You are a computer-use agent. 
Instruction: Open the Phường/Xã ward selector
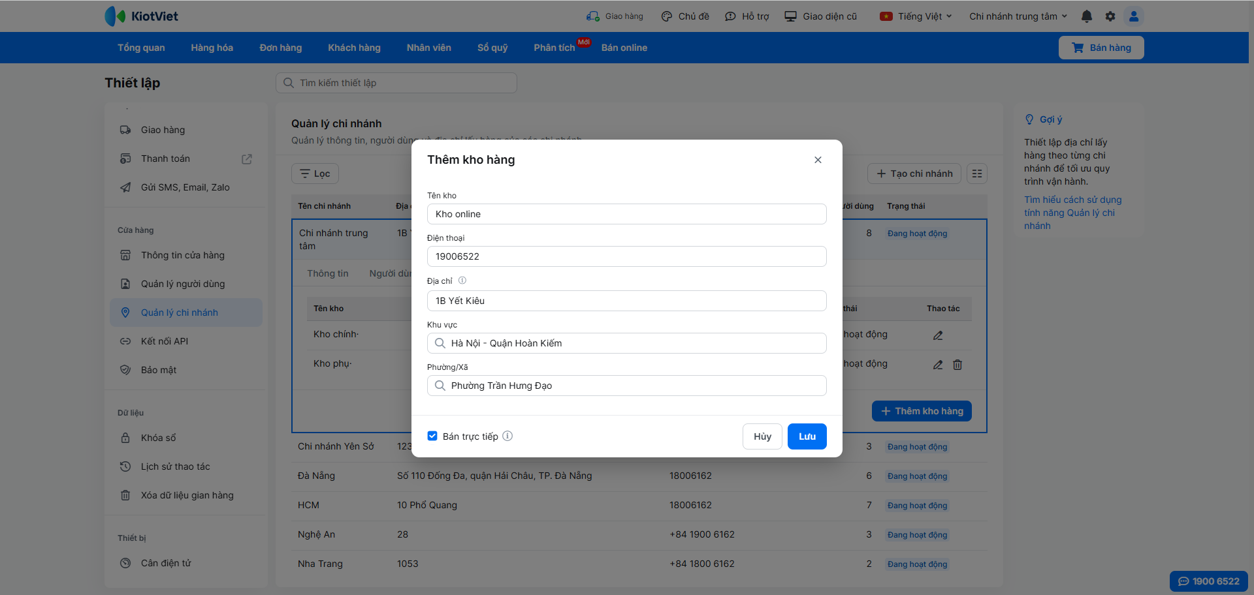point(627,386)
